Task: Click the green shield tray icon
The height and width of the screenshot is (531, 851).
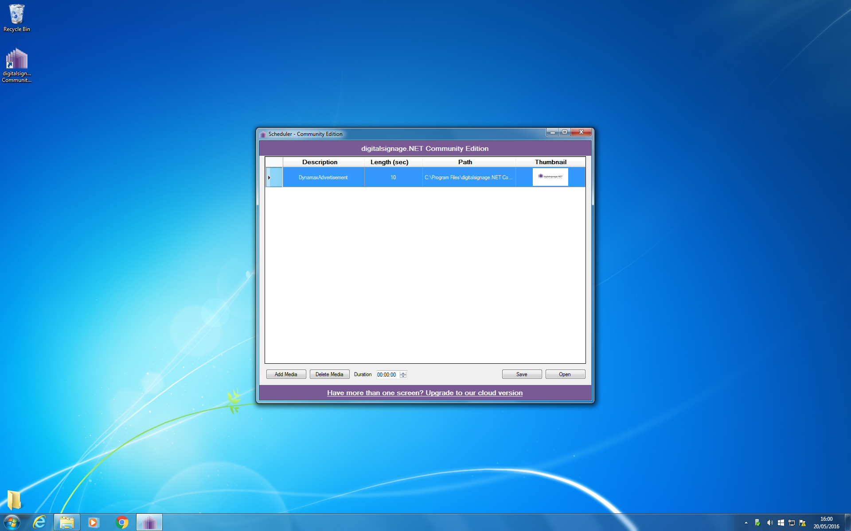Action: click(x=757, y=523)
